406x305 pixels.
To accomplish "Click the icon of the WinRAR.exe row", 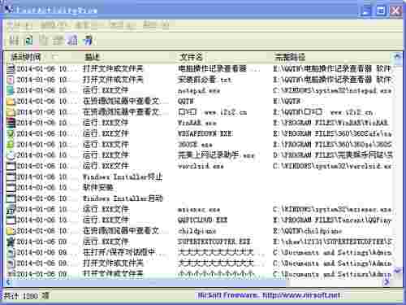I will (x=11, y=123).
